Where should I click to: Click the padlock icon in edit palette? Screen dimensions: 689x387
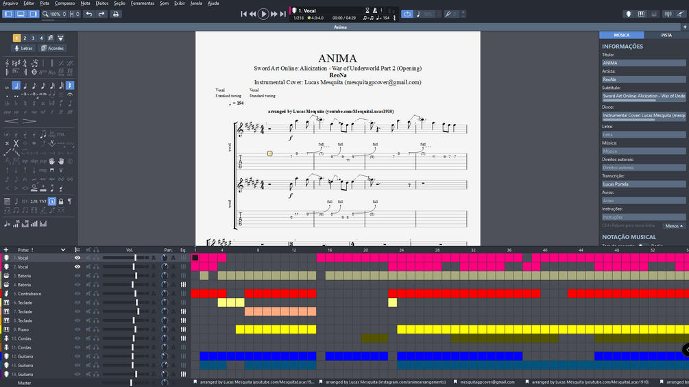(x=61, y=201)
